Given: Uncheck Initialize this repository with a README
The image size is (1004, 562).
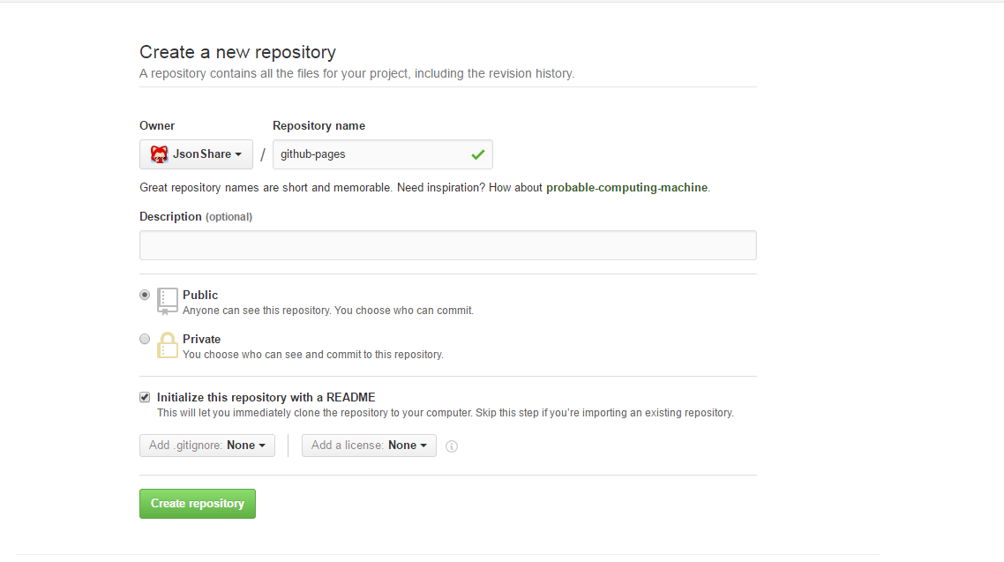Looking at the screenshot, I should 145,398.
